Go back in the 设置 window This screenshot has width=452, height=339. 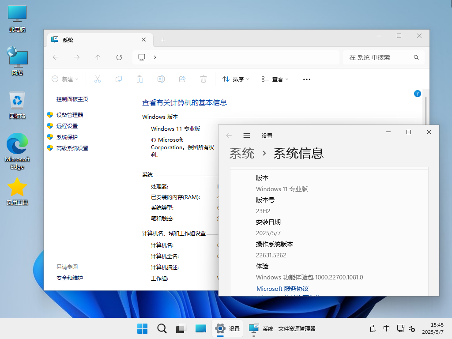tap(229, 136)
